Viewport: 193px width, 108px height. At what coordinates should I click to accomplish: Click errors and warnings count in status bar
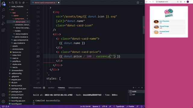click(x=5, y=106)
